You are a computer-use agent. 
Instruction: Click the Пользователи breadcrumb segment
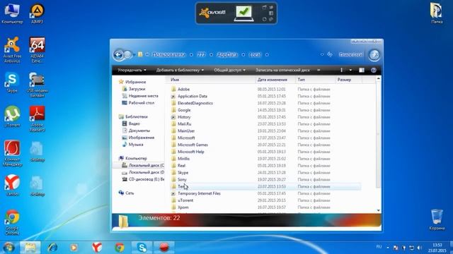point(168,54)
